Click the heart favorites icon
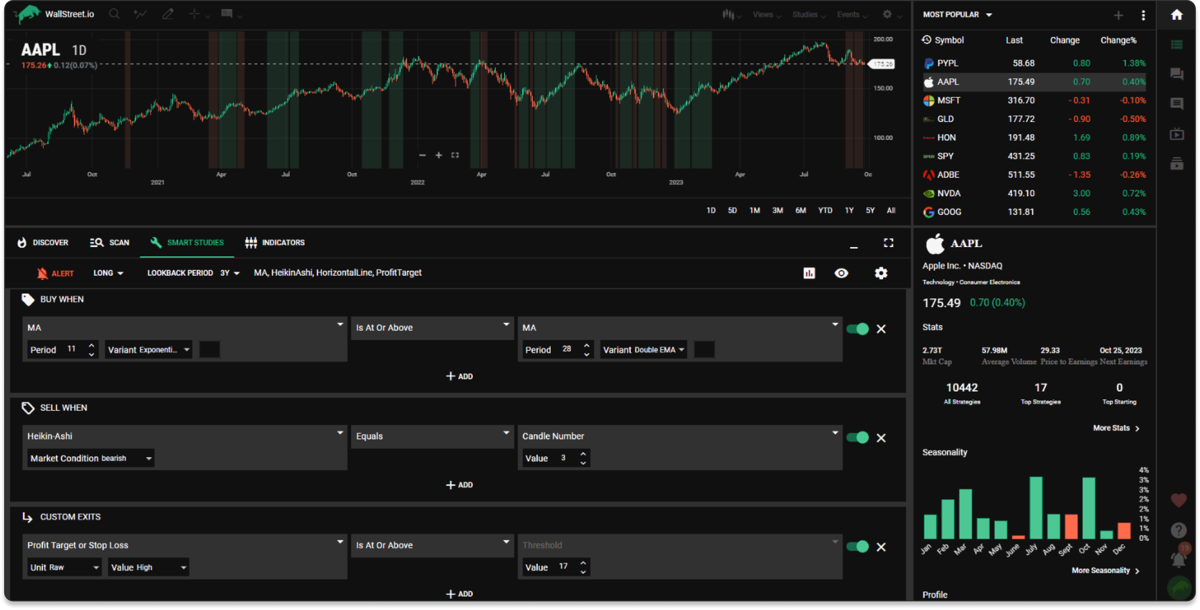The image size is (1200, 610). (1178, 500)
